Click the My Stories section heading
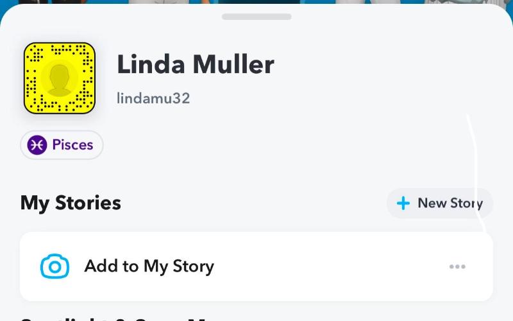The width and height of the screenshot is (513, 321). point(71,203)
